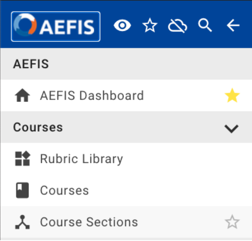Click the AEFIS section header
Image resolution: width=252 pixels, height=241 pixels.
[126, 64]
